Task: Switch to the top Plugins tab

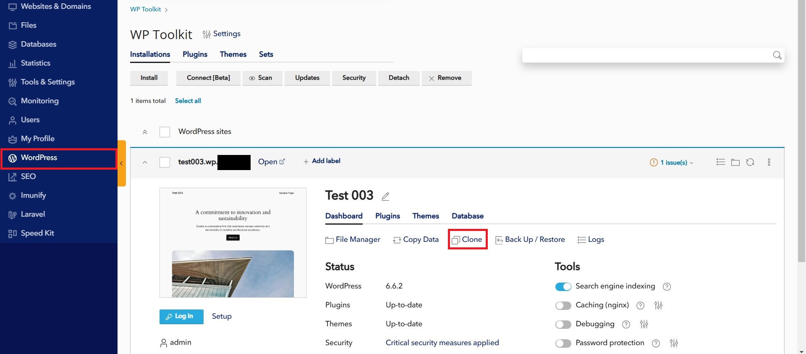Action: click(195, 54)
